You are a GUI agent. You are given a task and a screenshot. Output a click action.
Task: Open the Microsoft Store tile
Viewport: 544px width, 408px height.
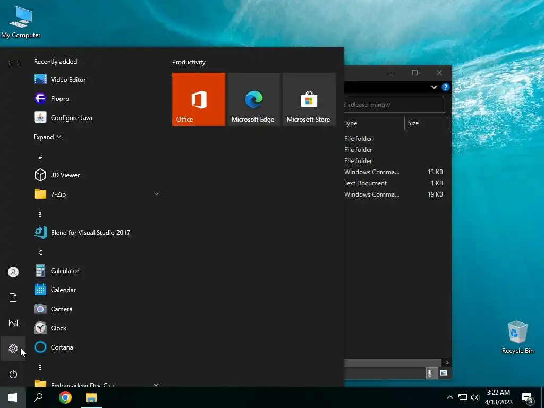pos(309,99)
